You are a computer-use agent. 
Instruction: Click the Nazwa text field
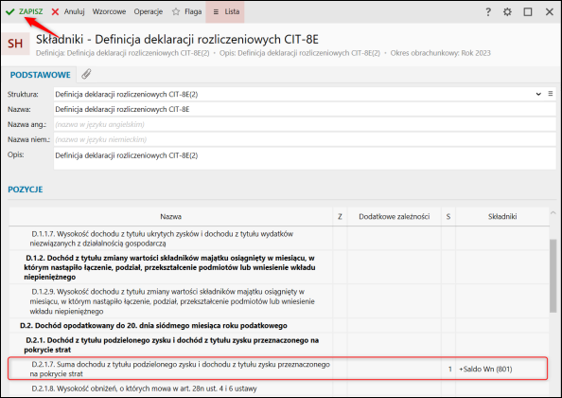305,109
